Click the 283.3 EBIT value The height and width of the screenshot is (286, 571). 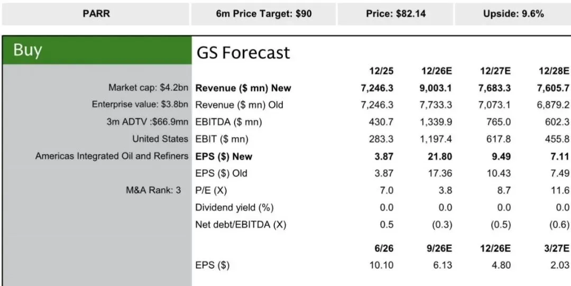pos(382,139)
